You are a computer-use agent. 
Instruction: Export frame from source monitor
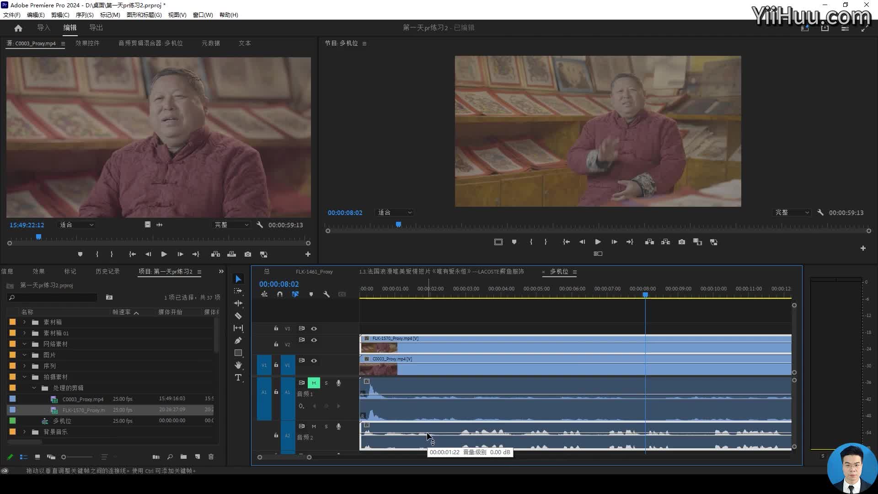[248, 254]
